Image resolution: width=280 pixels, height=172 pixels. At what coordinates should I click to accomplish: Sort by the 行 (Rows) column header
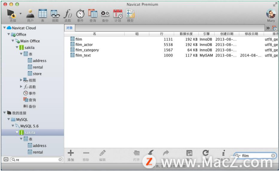[x=162, y=34]
